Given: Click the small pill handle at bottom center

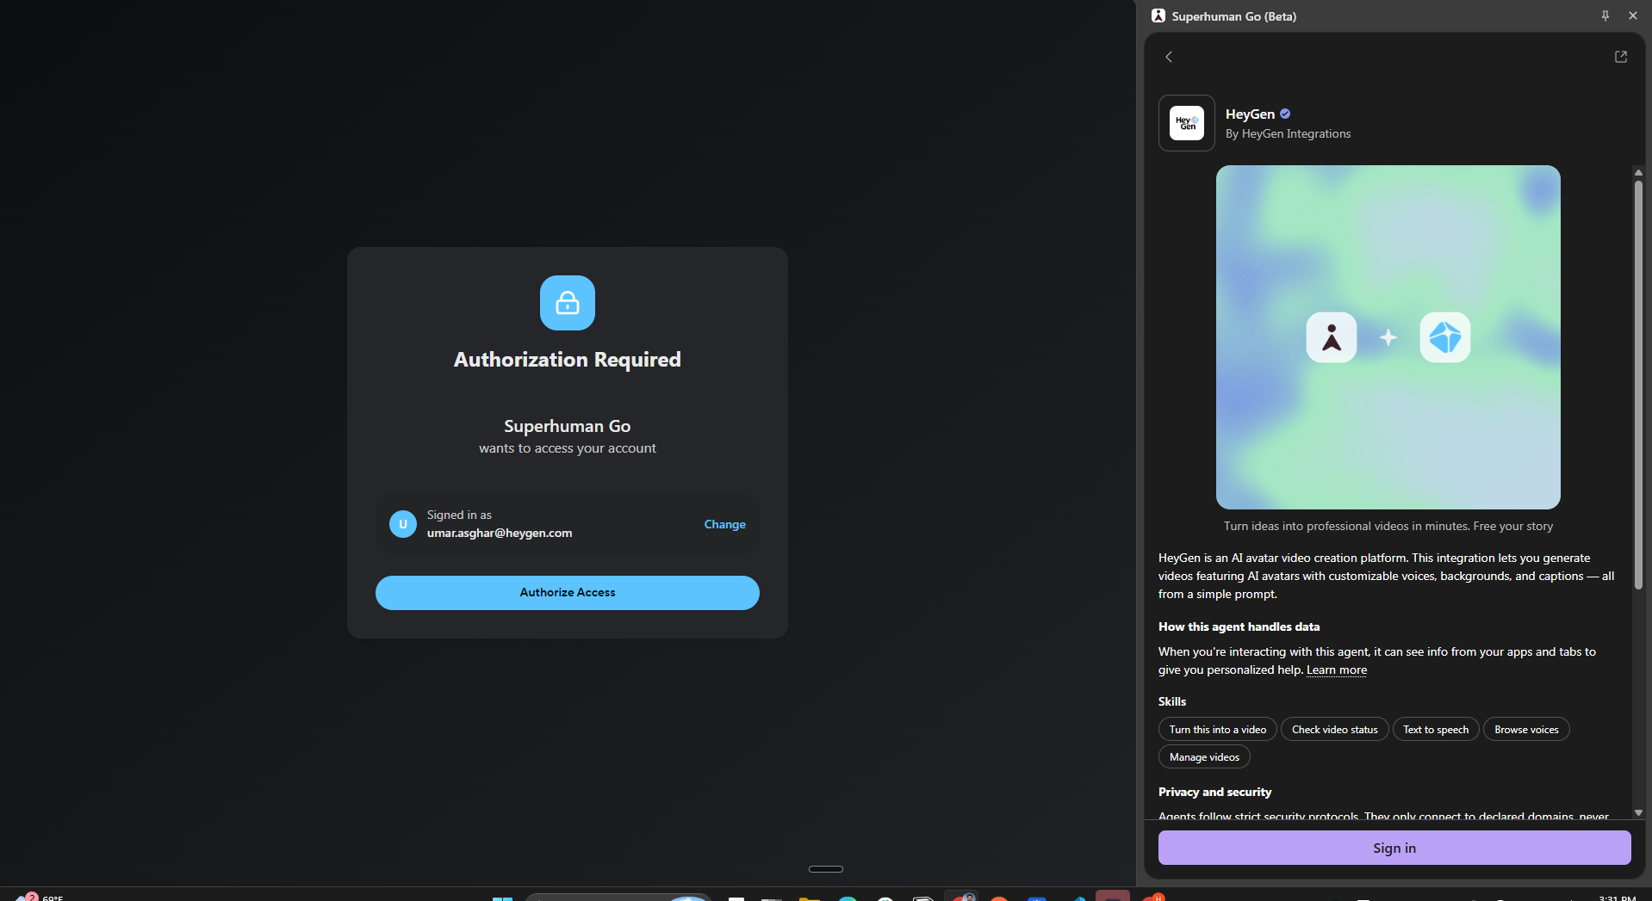Looking at the screenshot, I should (825, 869).
